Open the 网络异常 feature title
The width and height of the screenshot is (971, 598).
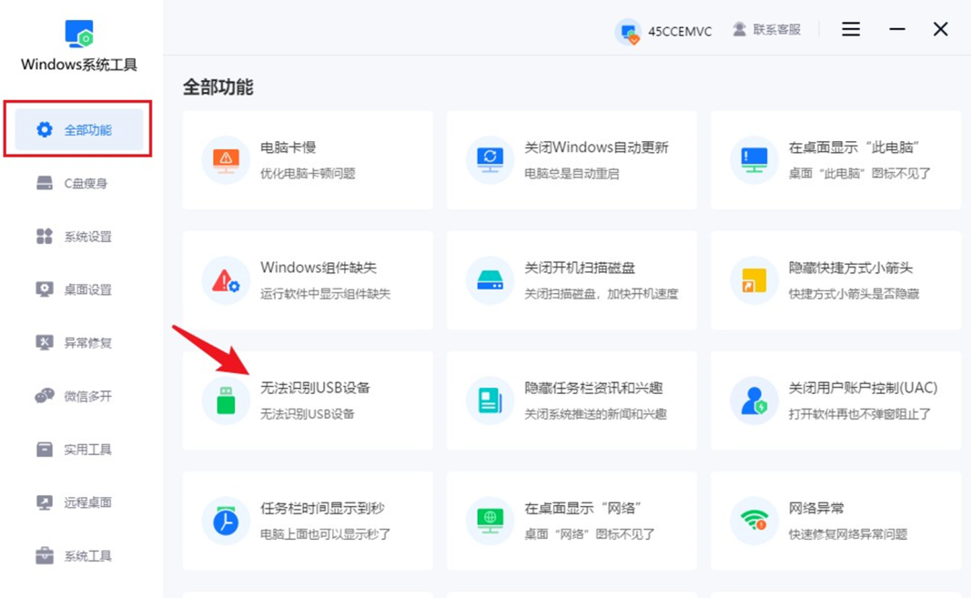click(x=816, y=508)
